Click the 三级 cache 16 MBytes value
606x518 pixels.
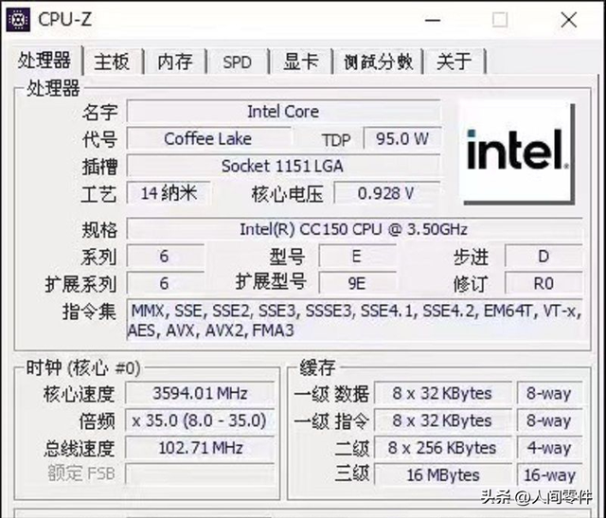click(443, 474)
